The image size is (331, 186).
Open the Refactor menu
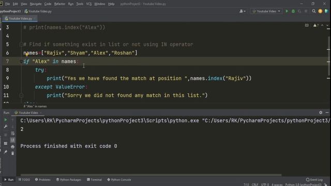point(60,4)
